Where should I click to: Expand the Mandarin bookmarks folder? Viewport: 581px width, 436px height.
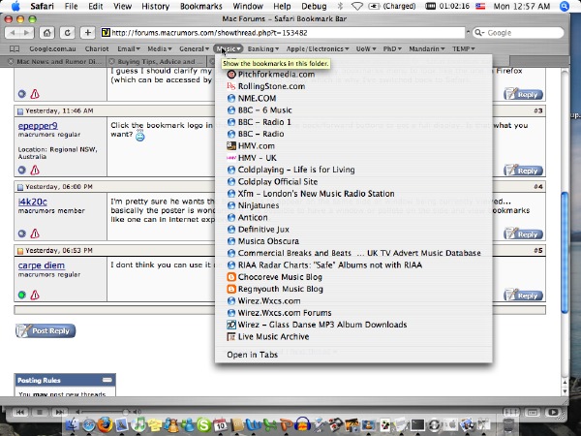tap(426, 49)
